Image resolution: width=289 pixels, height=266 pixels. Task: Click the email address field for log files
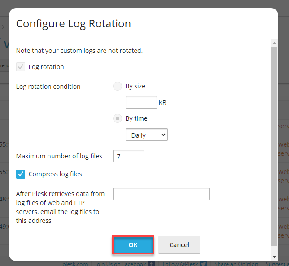[161, 194]
